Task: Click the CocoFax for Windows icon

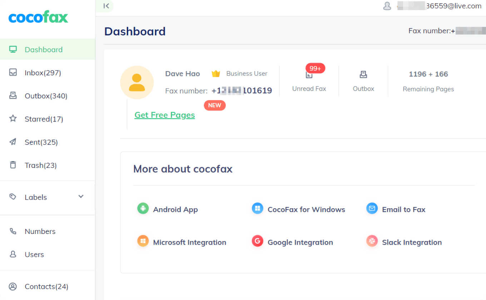Action: [257, 208]
